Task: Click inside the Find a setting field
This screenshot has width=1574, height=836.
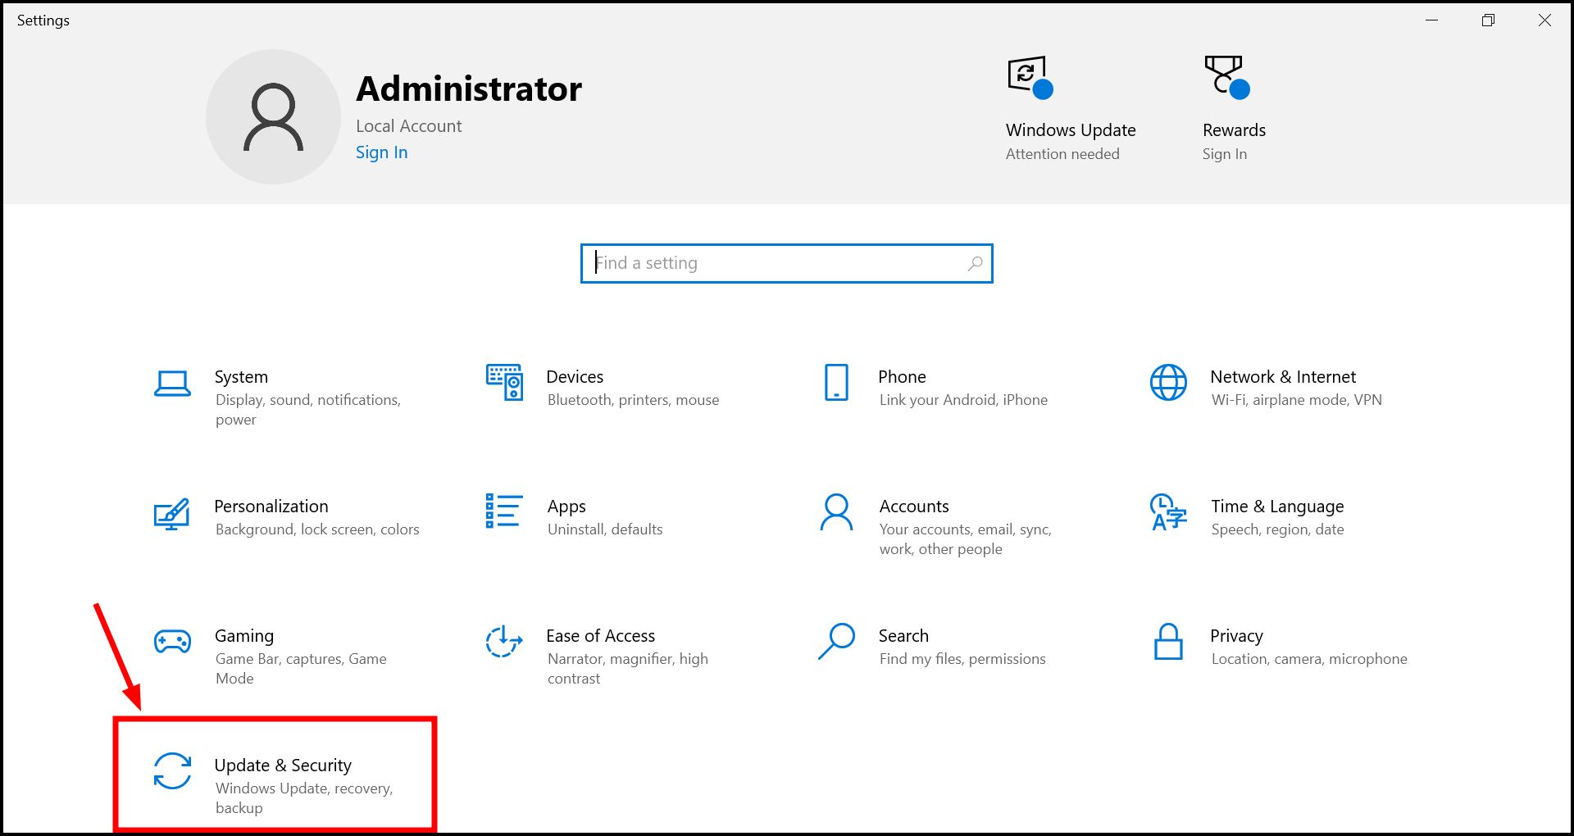Action: [762, 263]
